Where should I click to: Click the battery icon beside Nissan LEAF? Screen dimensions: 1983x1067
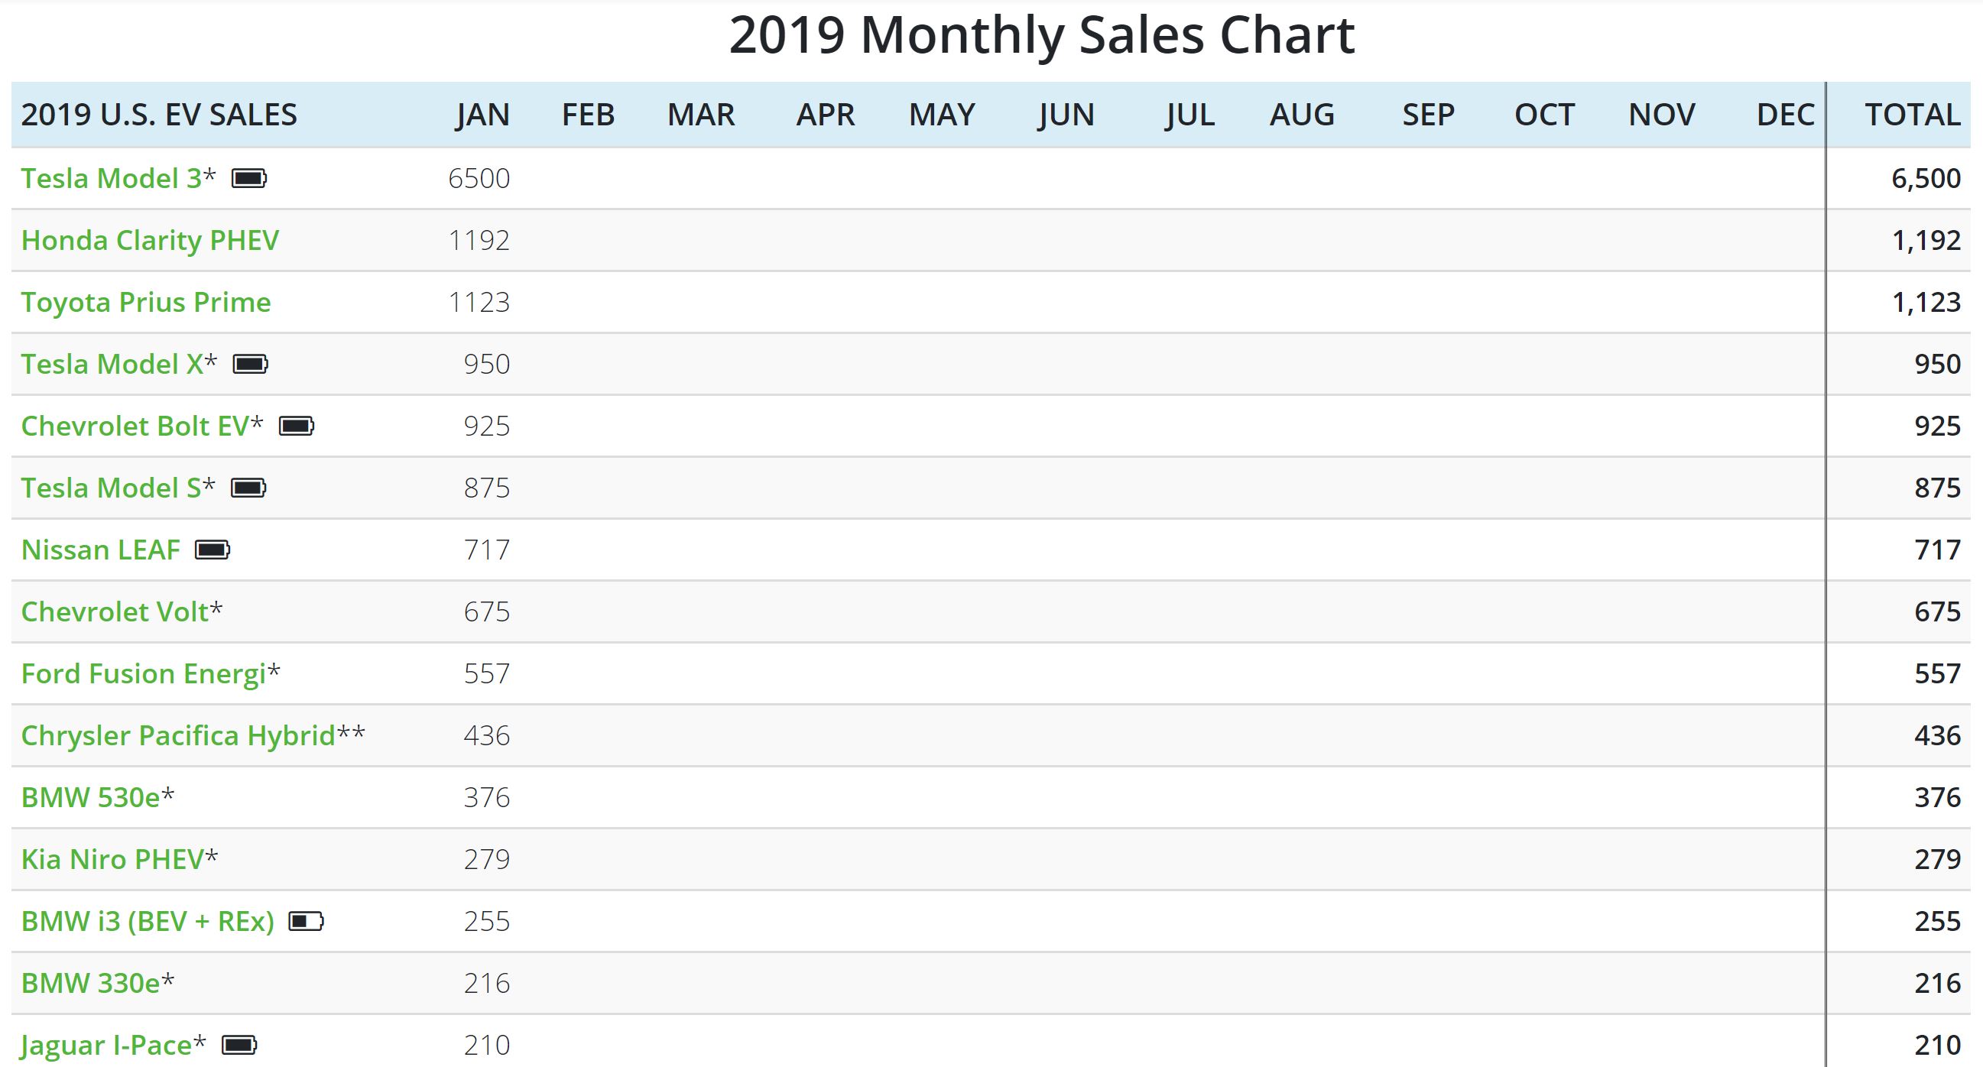(213, 550)
